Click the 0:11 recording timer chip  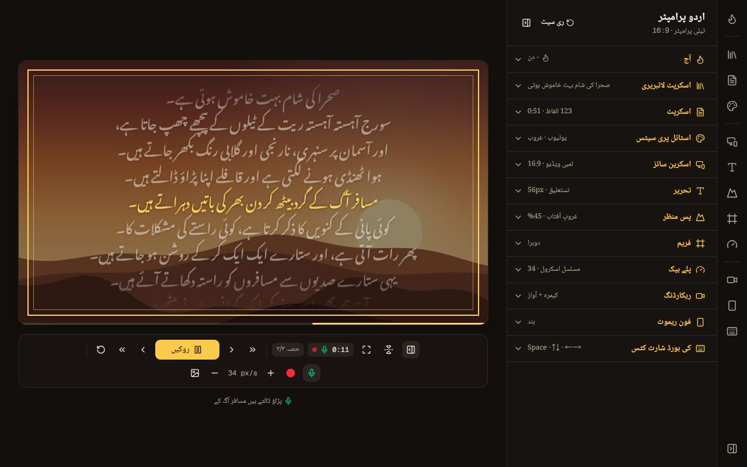[330, 350]
